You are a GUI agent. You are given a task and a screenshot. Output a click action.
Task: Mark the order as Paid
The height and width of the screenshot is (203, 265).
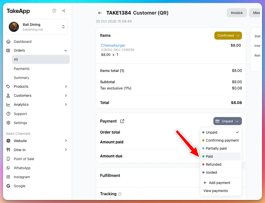(x=221, y=156)
